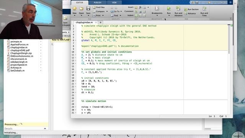Select ChaplyginSleigh.zip in the file list
The image size is (245, 138).
tap(21, 53)
